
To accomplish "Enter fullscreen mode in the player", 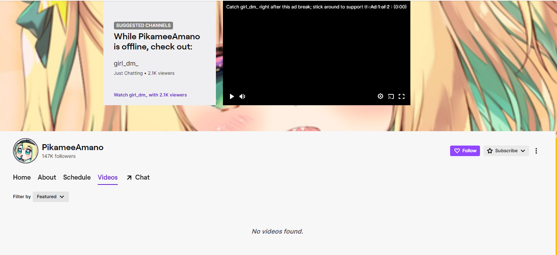I will [x=402, y=96].
